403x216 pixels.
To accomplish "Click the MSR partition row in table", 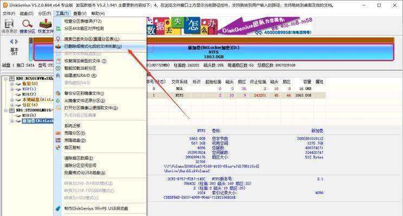I will tap(236, 89).
